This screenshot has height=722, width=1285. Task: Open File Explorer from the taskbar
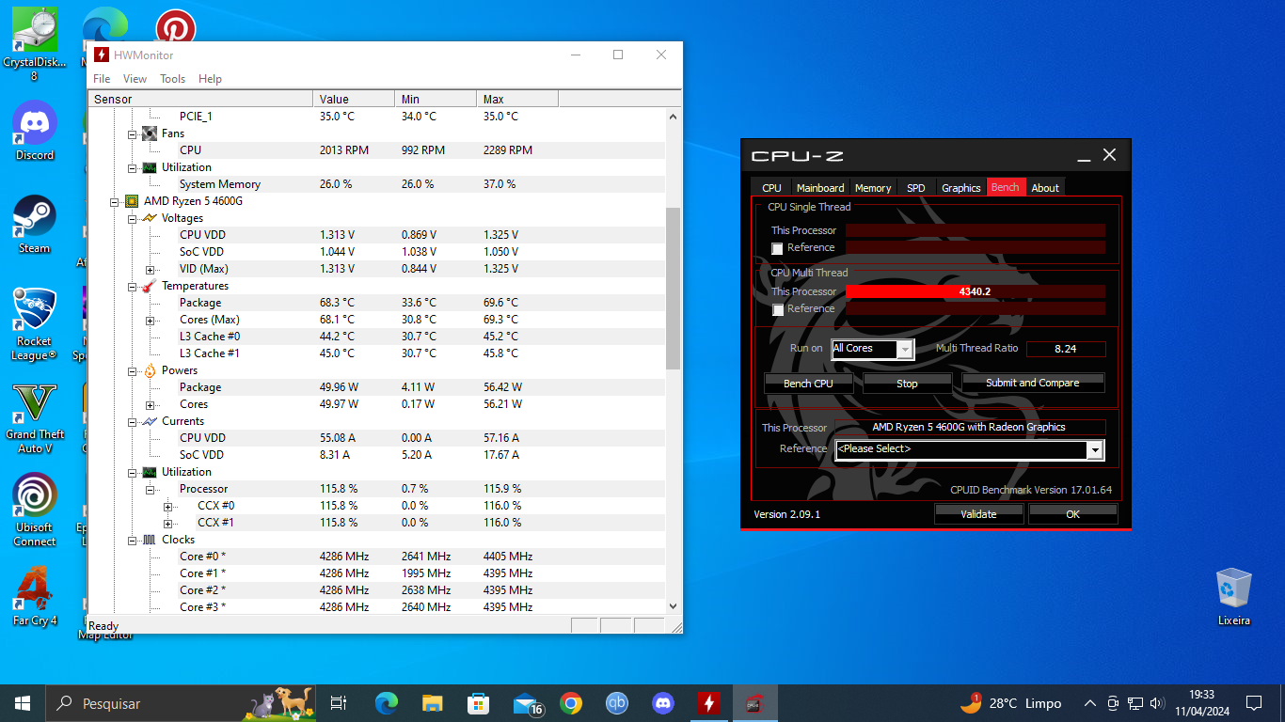433,703
